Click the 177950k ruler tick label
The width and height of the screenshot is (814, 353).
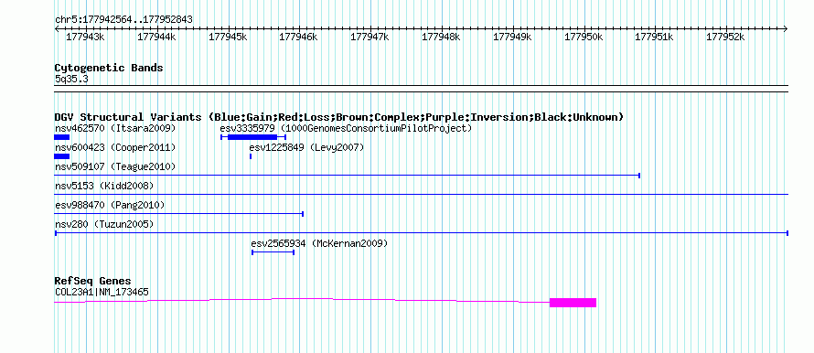(x=584, y=37)
